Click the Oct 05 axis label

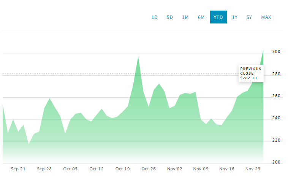point(70,169)
